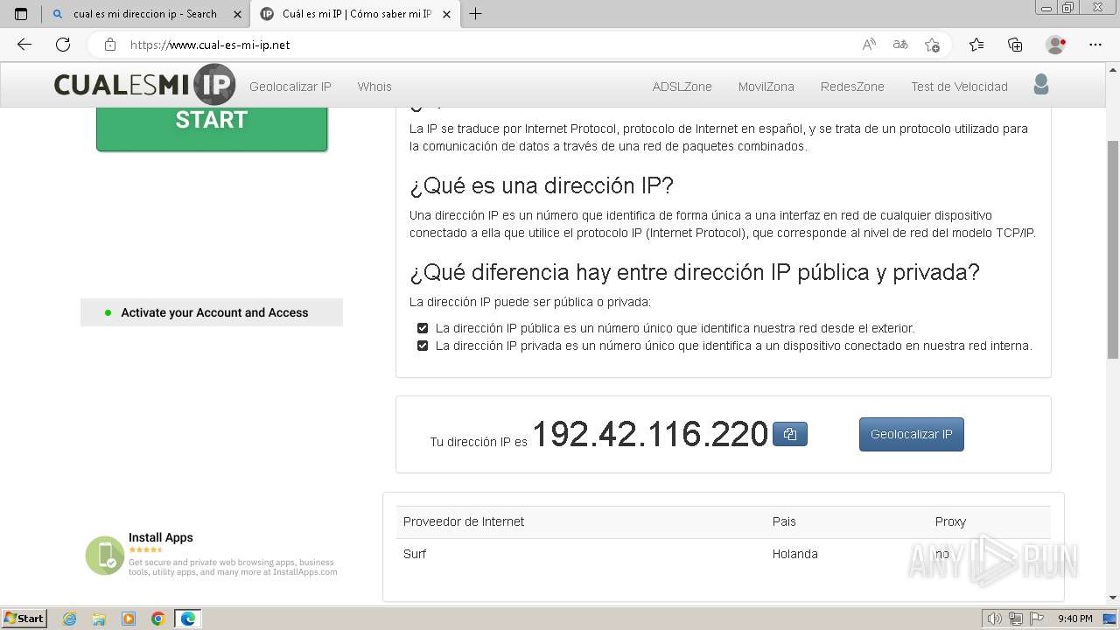This screenshot has height=630, width=1120.
Task: Close the 'Cuál es mi IP' tab
Action: click(446, 14)
